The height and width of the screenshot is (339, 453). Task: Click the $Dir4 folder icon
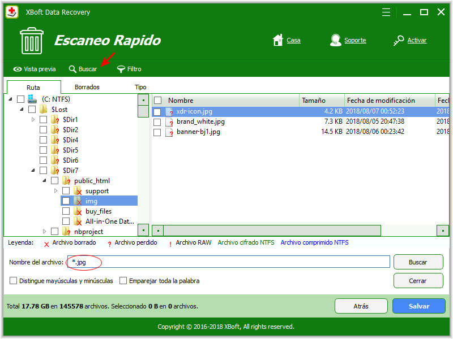tap(55, 140)
